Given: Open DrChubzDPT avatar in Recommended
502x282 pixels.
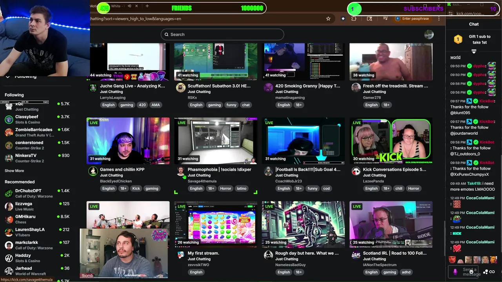Looking at the screenshot, I should click(9, 193).
